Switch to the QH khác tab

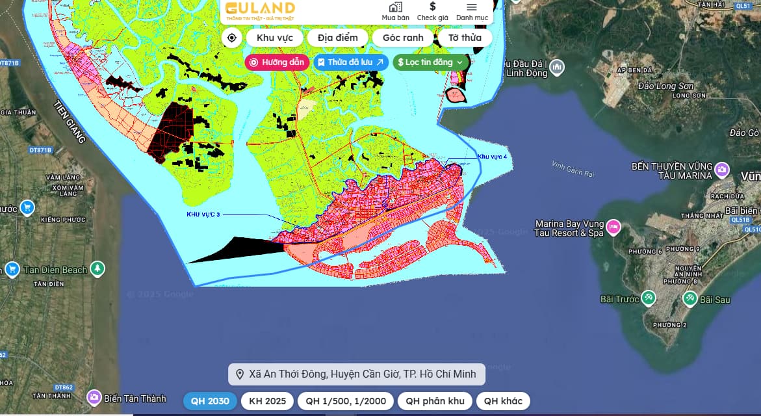pos(503,401)
